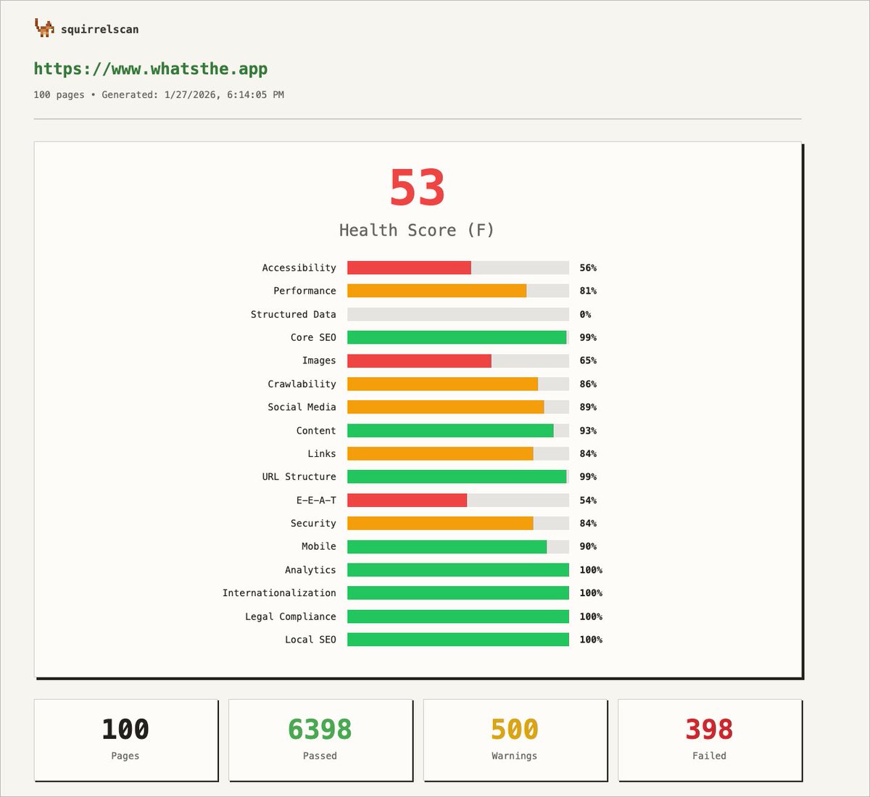Select the Accessibility category label
870x797 pixels.
[x=299, y=268]
